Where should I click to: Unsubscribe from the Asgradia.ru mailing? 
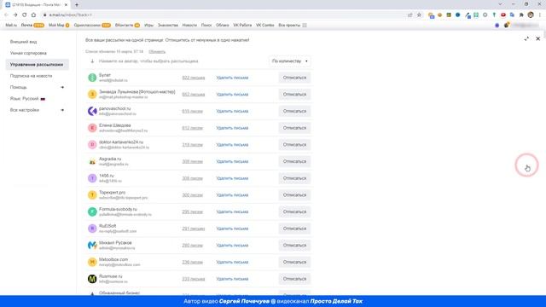294,161
